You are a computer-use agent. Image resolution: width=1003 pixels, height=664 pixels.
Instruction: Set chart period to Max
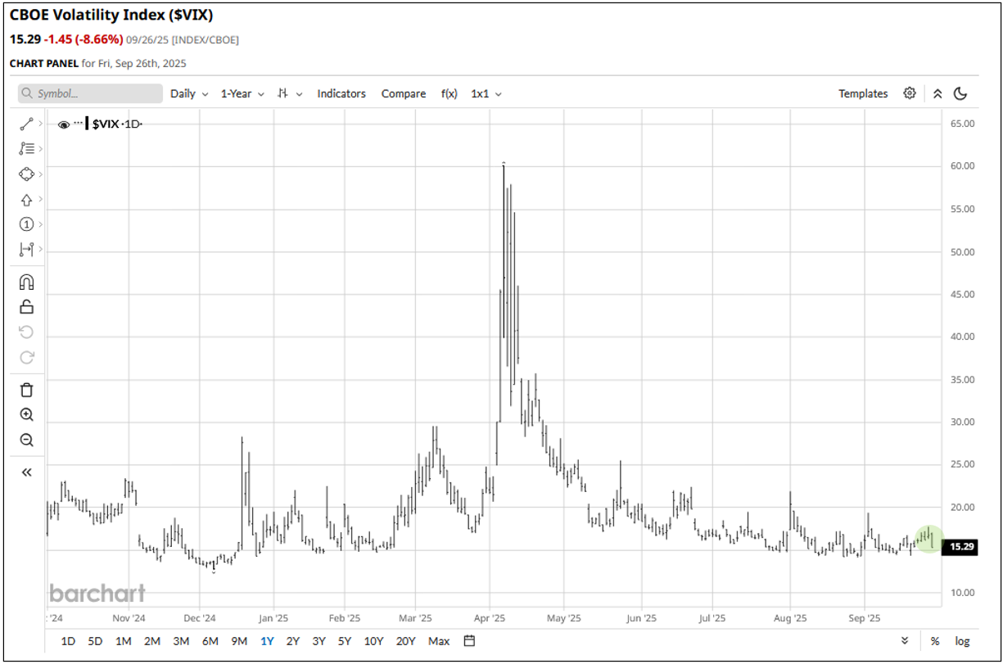(439, 641)
